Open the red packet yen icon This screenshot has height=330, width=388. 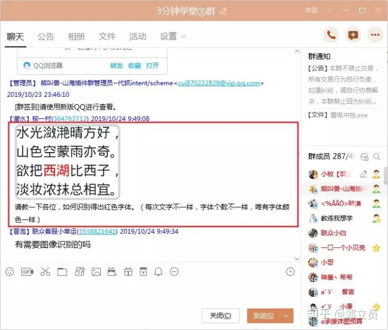click(x=143, y=271)
